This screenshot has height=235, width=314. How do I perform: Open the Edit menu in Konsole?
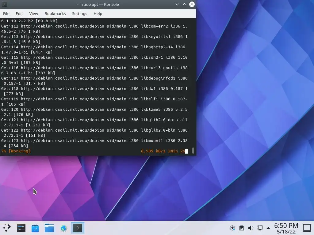pos(19,13)
